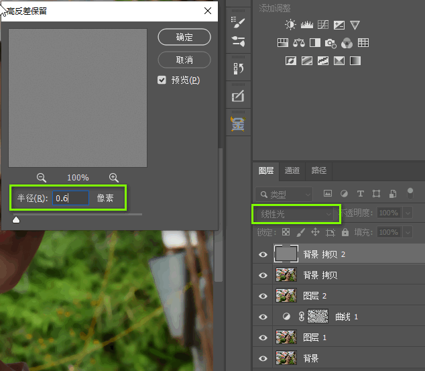425x371 pixels.
Task: Hide the 背景 拷贝 layer
Action: (263, 275)
